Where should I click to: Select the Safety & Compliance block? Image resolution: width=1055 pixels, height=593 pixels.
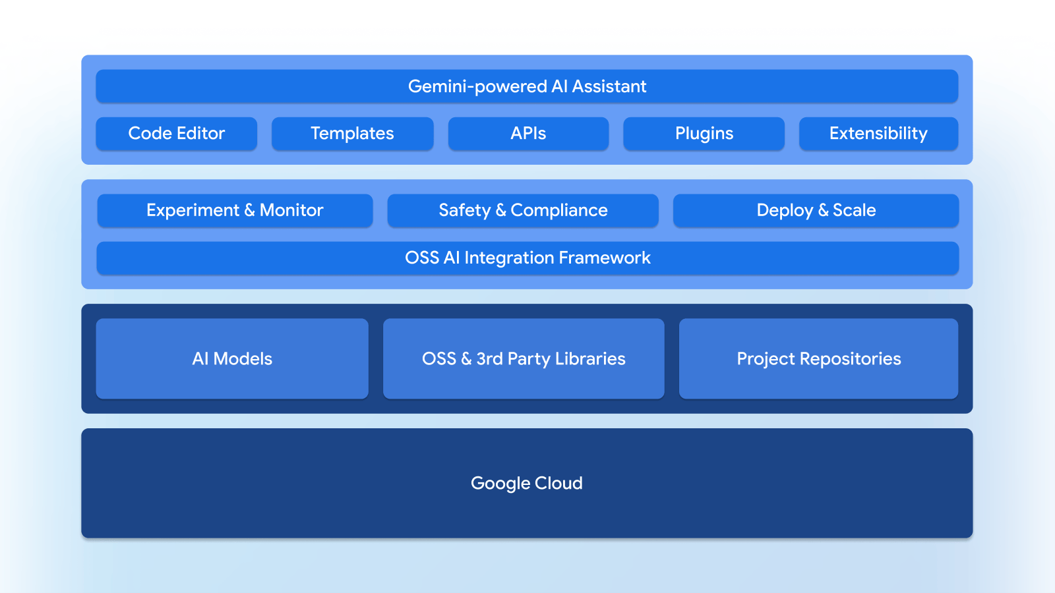point(523,210)
